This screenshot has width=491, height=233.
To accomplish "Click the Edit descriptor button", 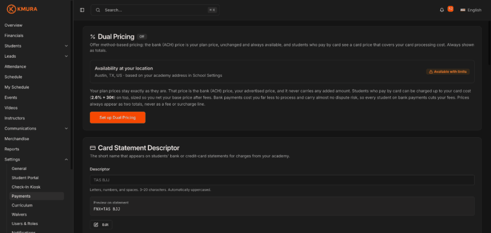I will coord(101,225).
